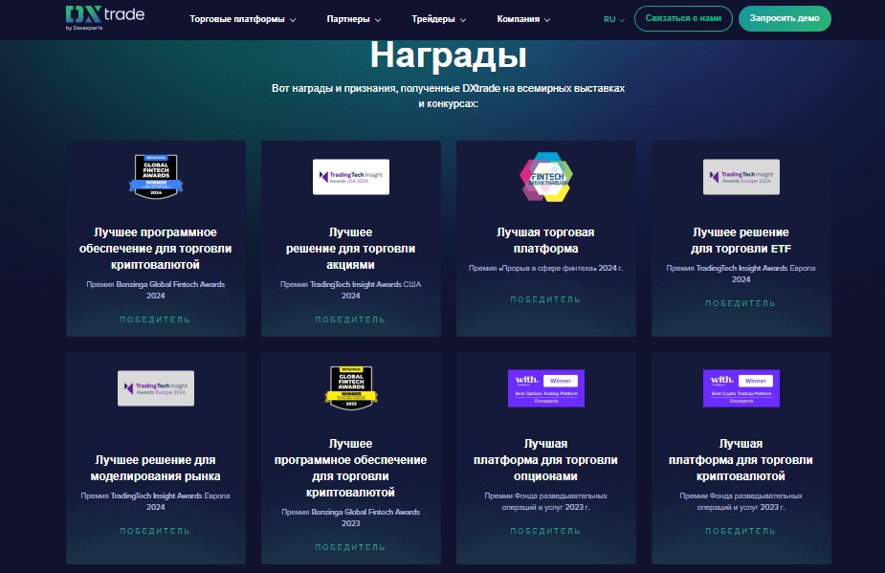Click TradingTech Europe 2024 logo above ETF award
This screenshot has width=885, height=573.
(x=741, y=177)
